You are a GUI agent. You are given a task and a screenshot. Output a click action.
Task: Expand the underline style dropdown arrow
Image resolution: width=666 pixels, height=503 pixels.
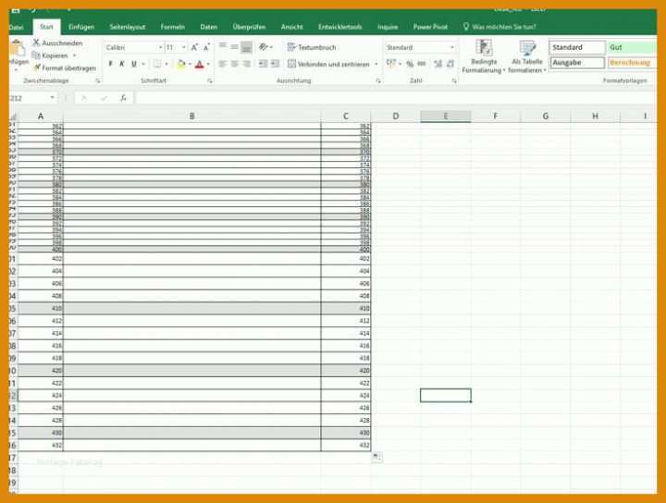(x=143, y=64)
